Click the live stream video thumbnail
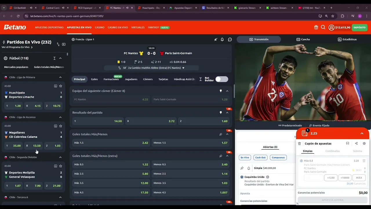The image size is (371, 209). [303, 82]
